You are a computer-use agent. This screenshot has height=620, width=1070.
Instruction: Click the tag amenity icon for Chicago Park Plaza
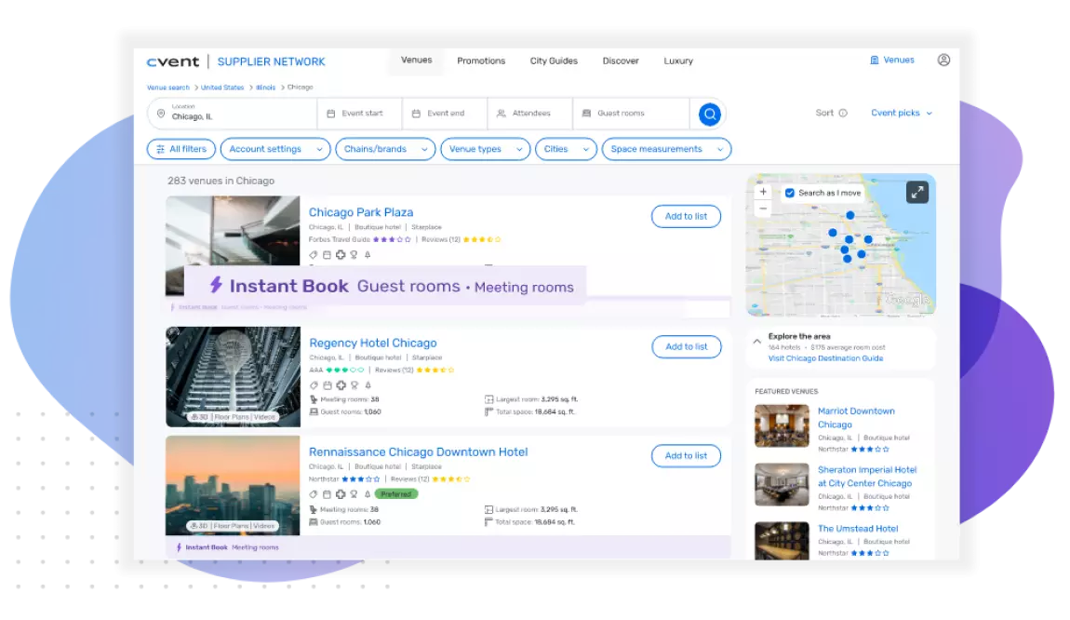click(x=314, y=255)
